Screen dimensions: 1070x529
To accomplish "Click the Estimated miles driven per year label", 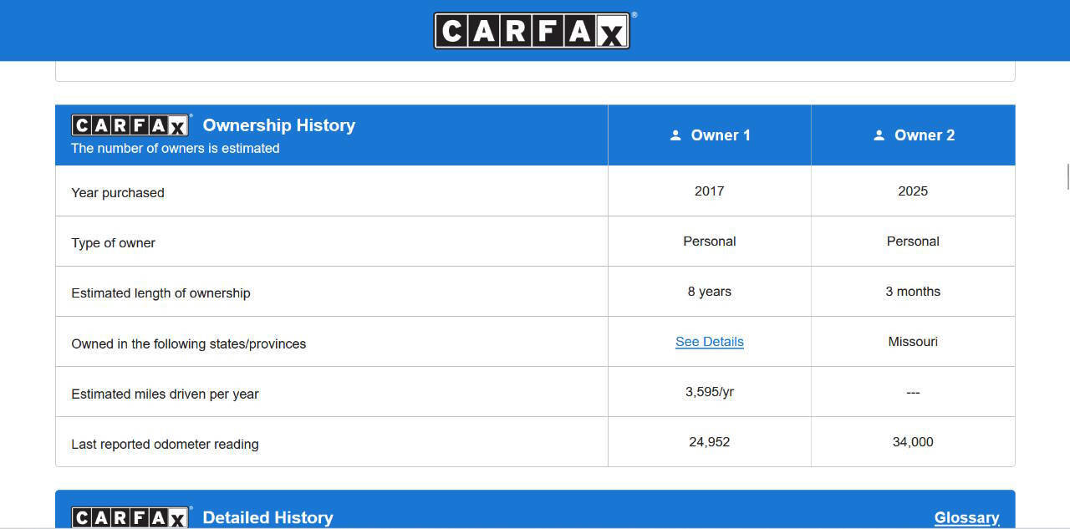I will [x=165, y=394].
